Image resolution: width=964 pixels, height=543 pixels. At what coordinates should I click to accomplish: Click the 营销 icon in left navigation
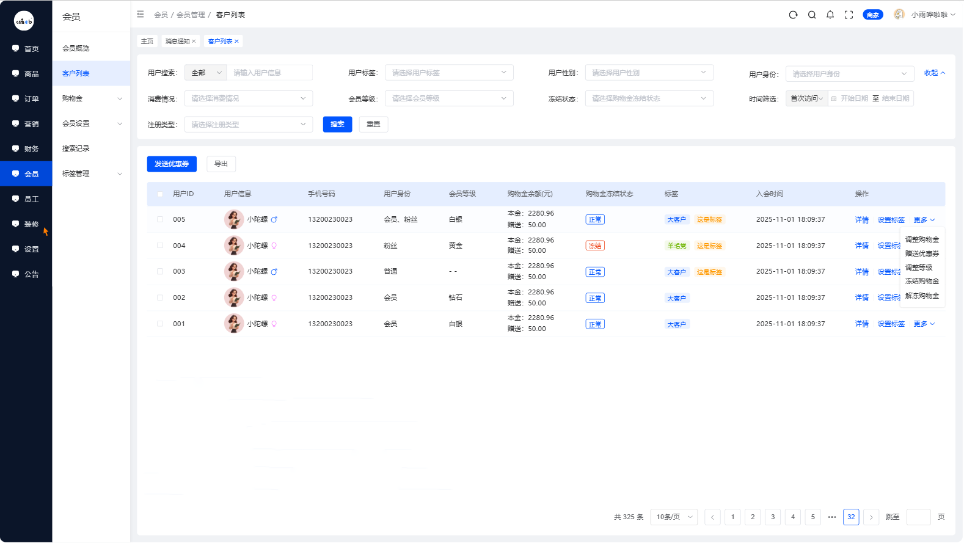tap(16, 123)
